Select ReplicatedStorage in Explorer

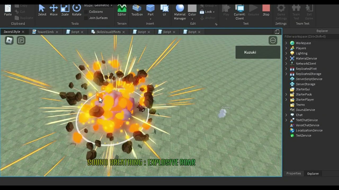coord(309,74)
